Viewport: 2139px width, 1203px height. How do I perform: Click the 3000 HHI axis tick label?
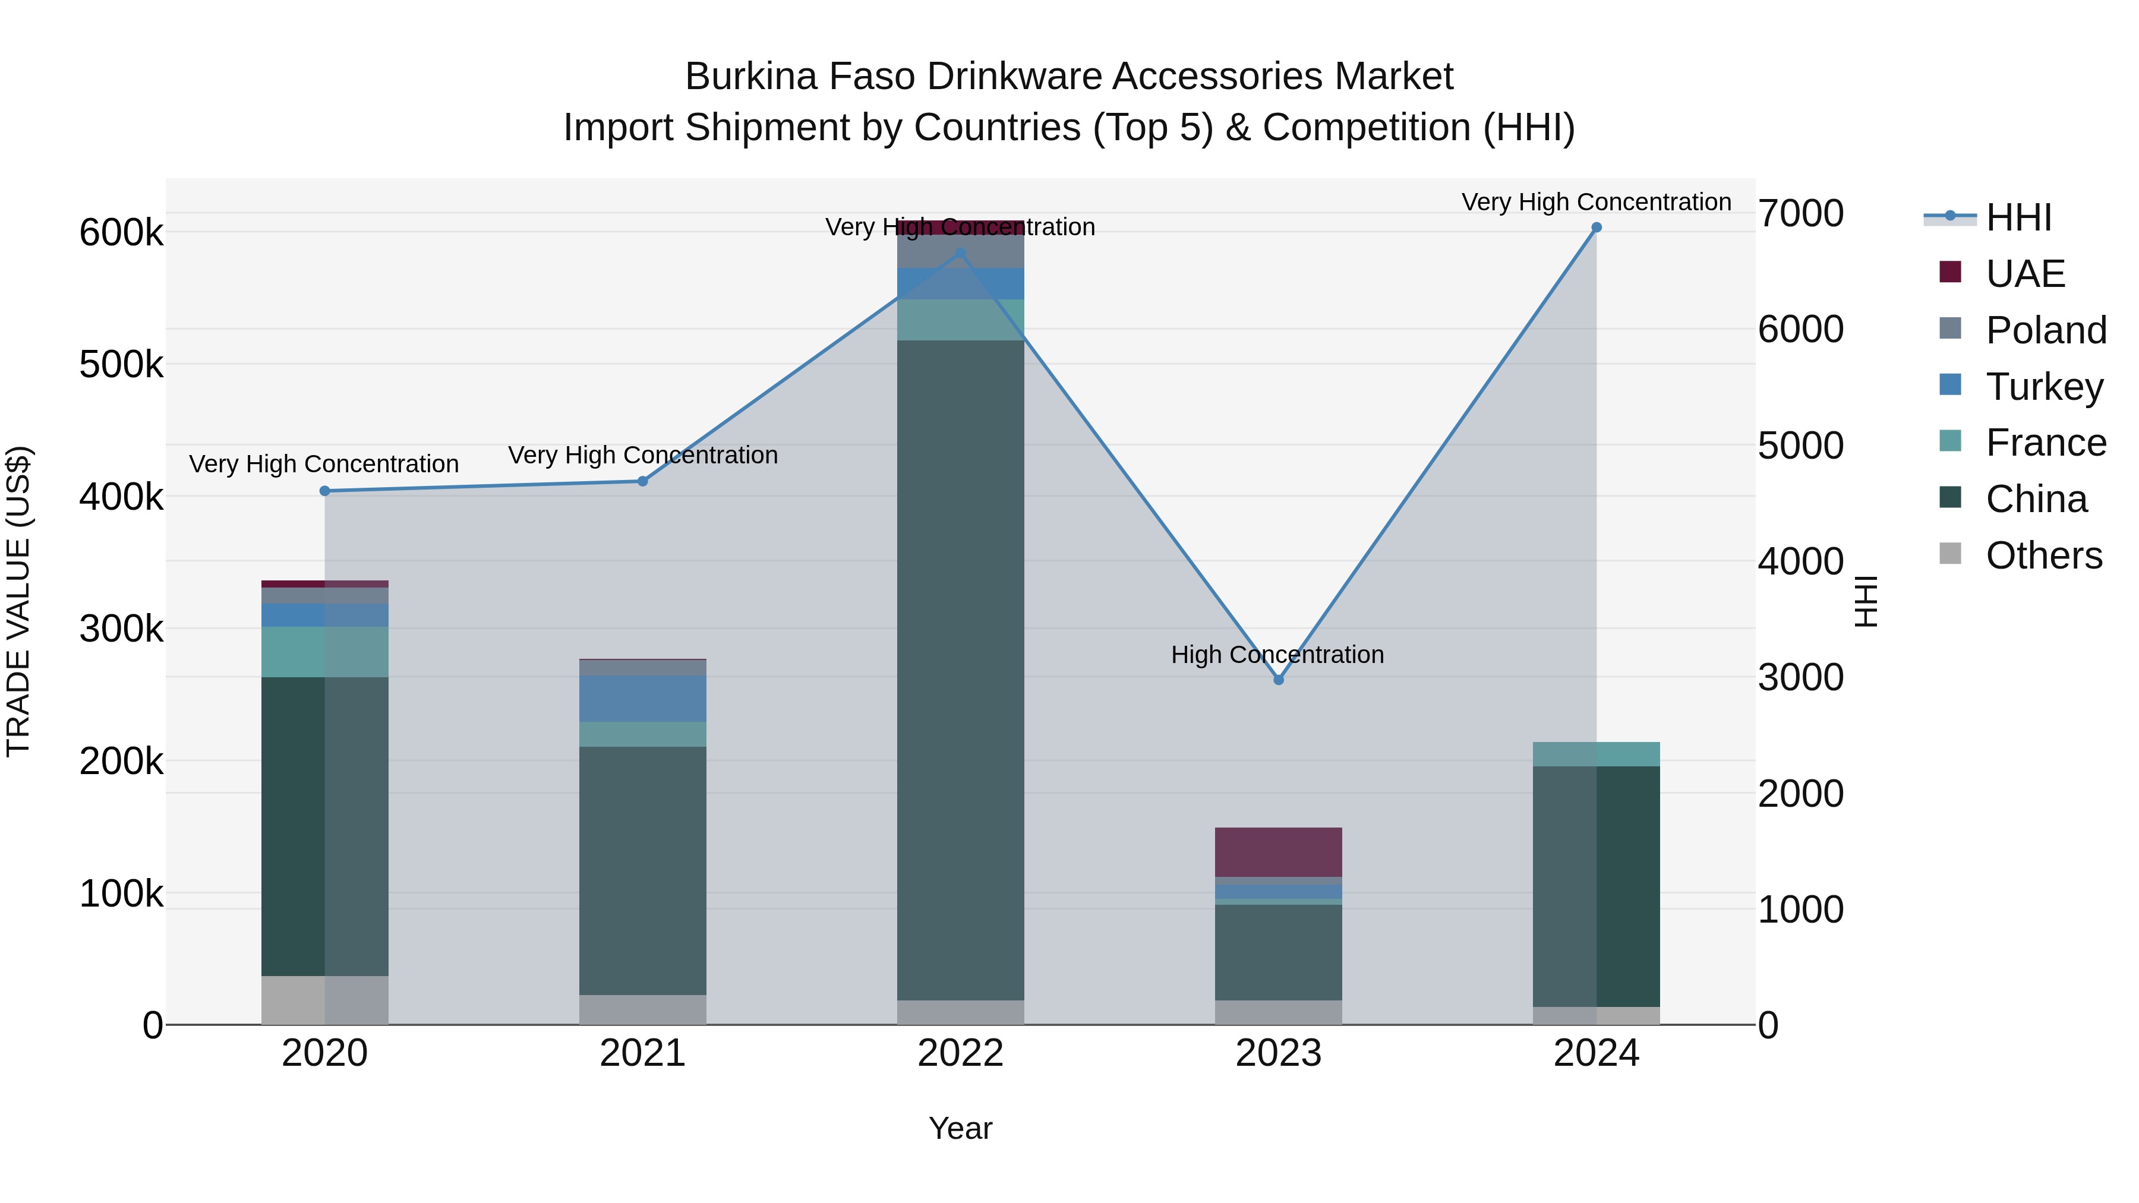pos(1801,677)
